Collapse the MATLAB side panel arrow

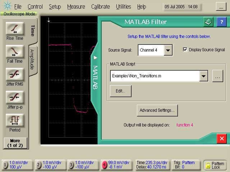(95, 57)
